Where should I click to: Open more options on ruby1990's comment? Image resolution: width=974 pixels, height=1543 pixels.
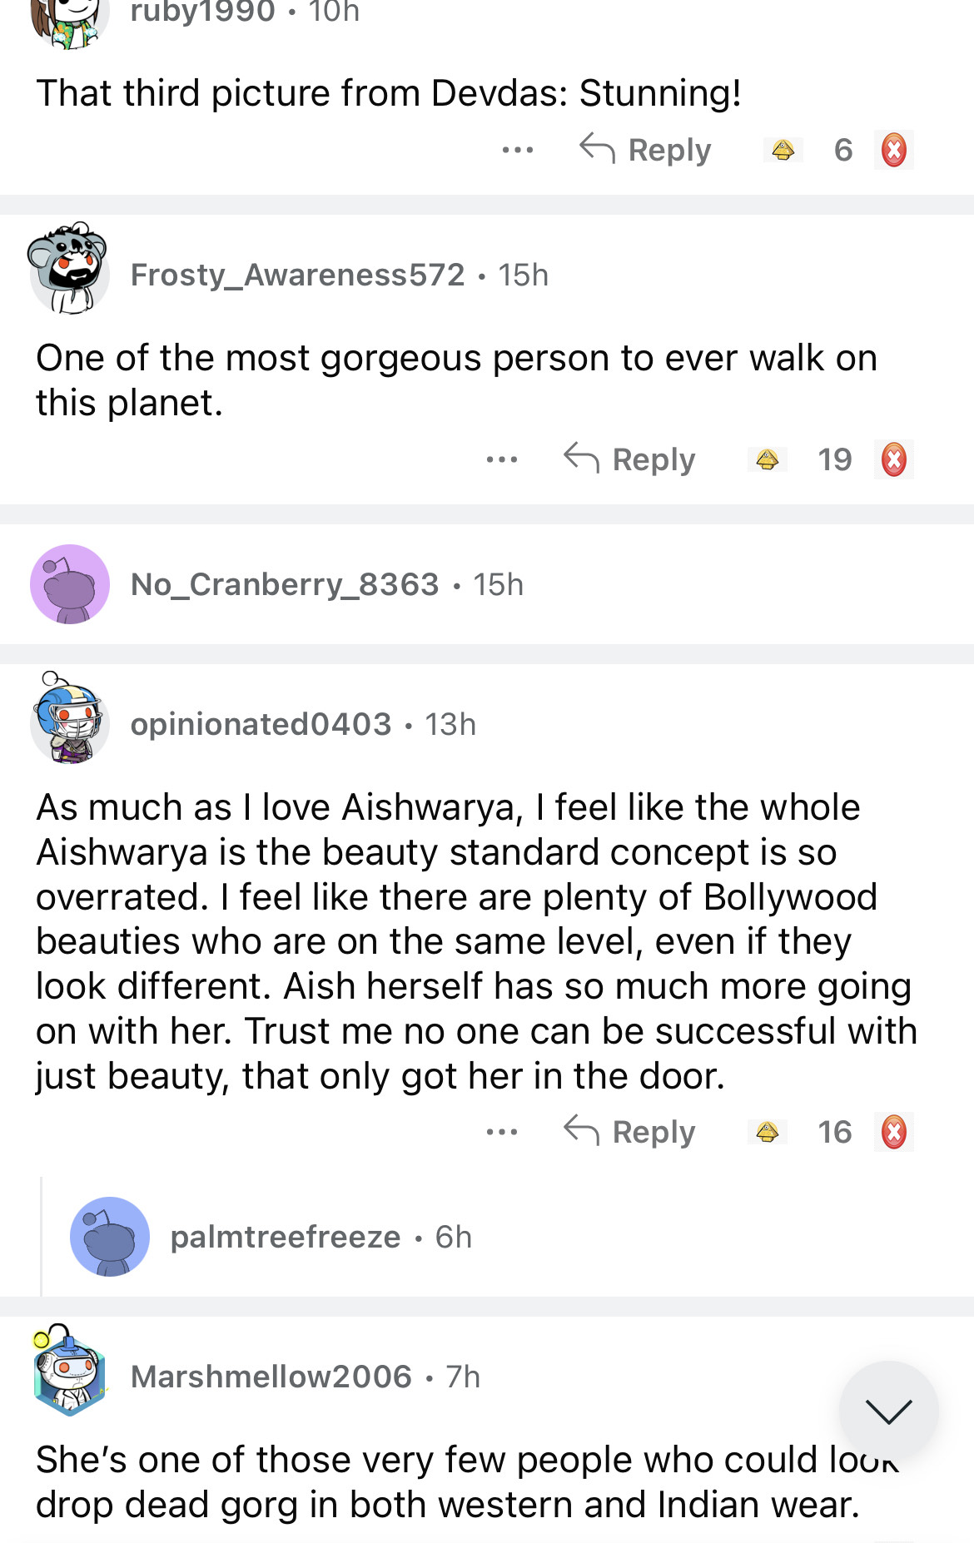(517, 151)
